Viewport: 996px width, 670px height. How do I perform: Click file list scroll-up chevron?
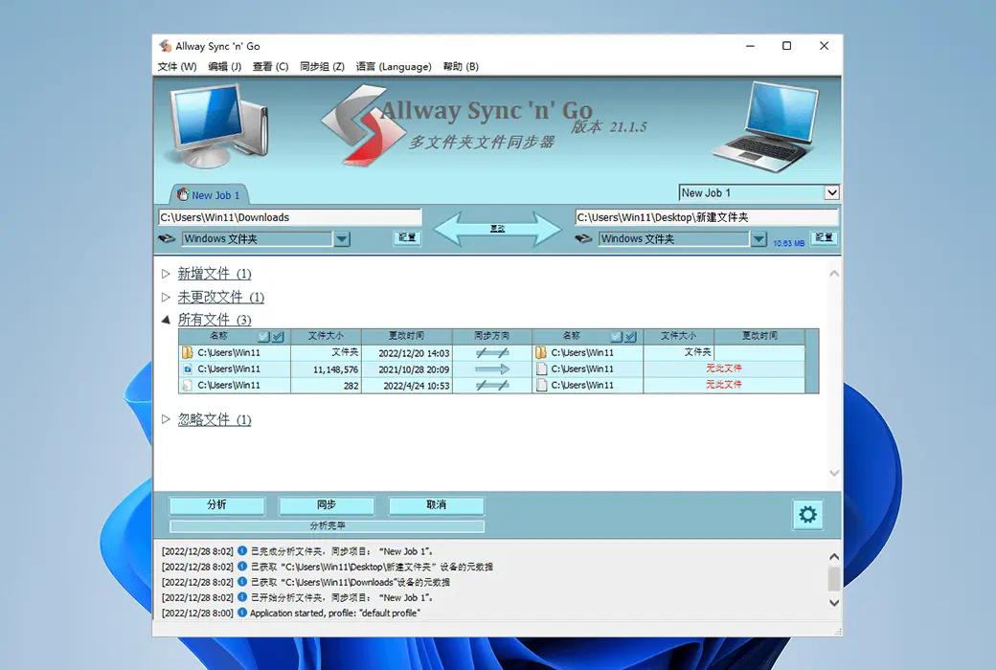[x=834, y=274]
